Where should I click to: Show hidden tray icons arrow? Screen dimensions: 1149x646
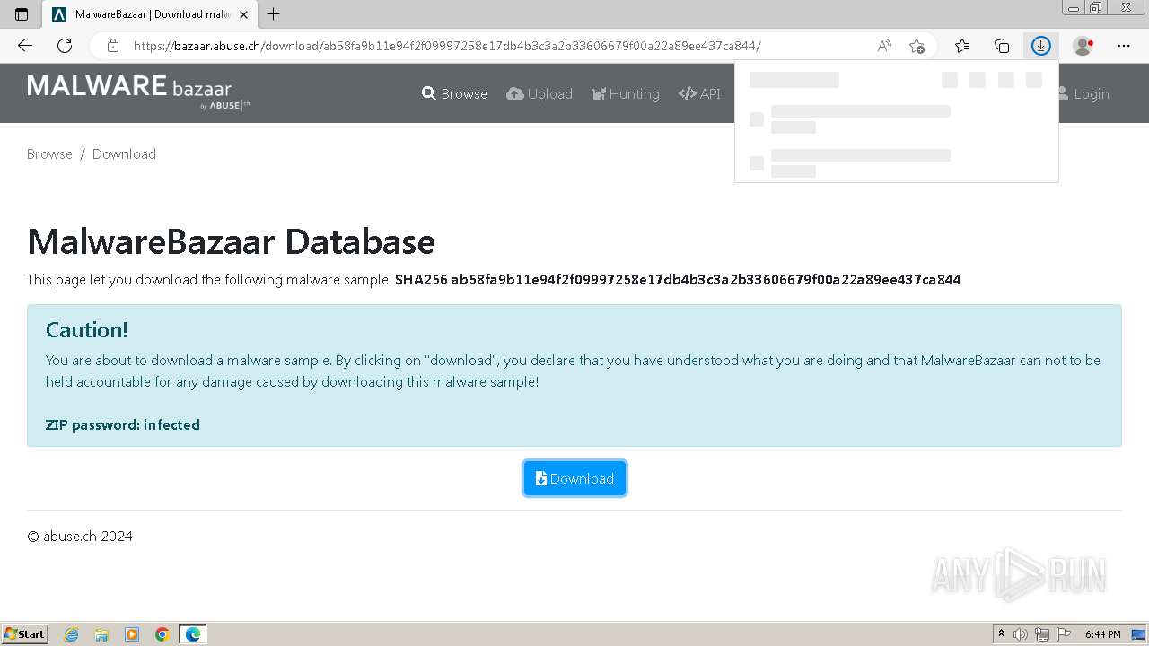click(x=1002, y=634)
